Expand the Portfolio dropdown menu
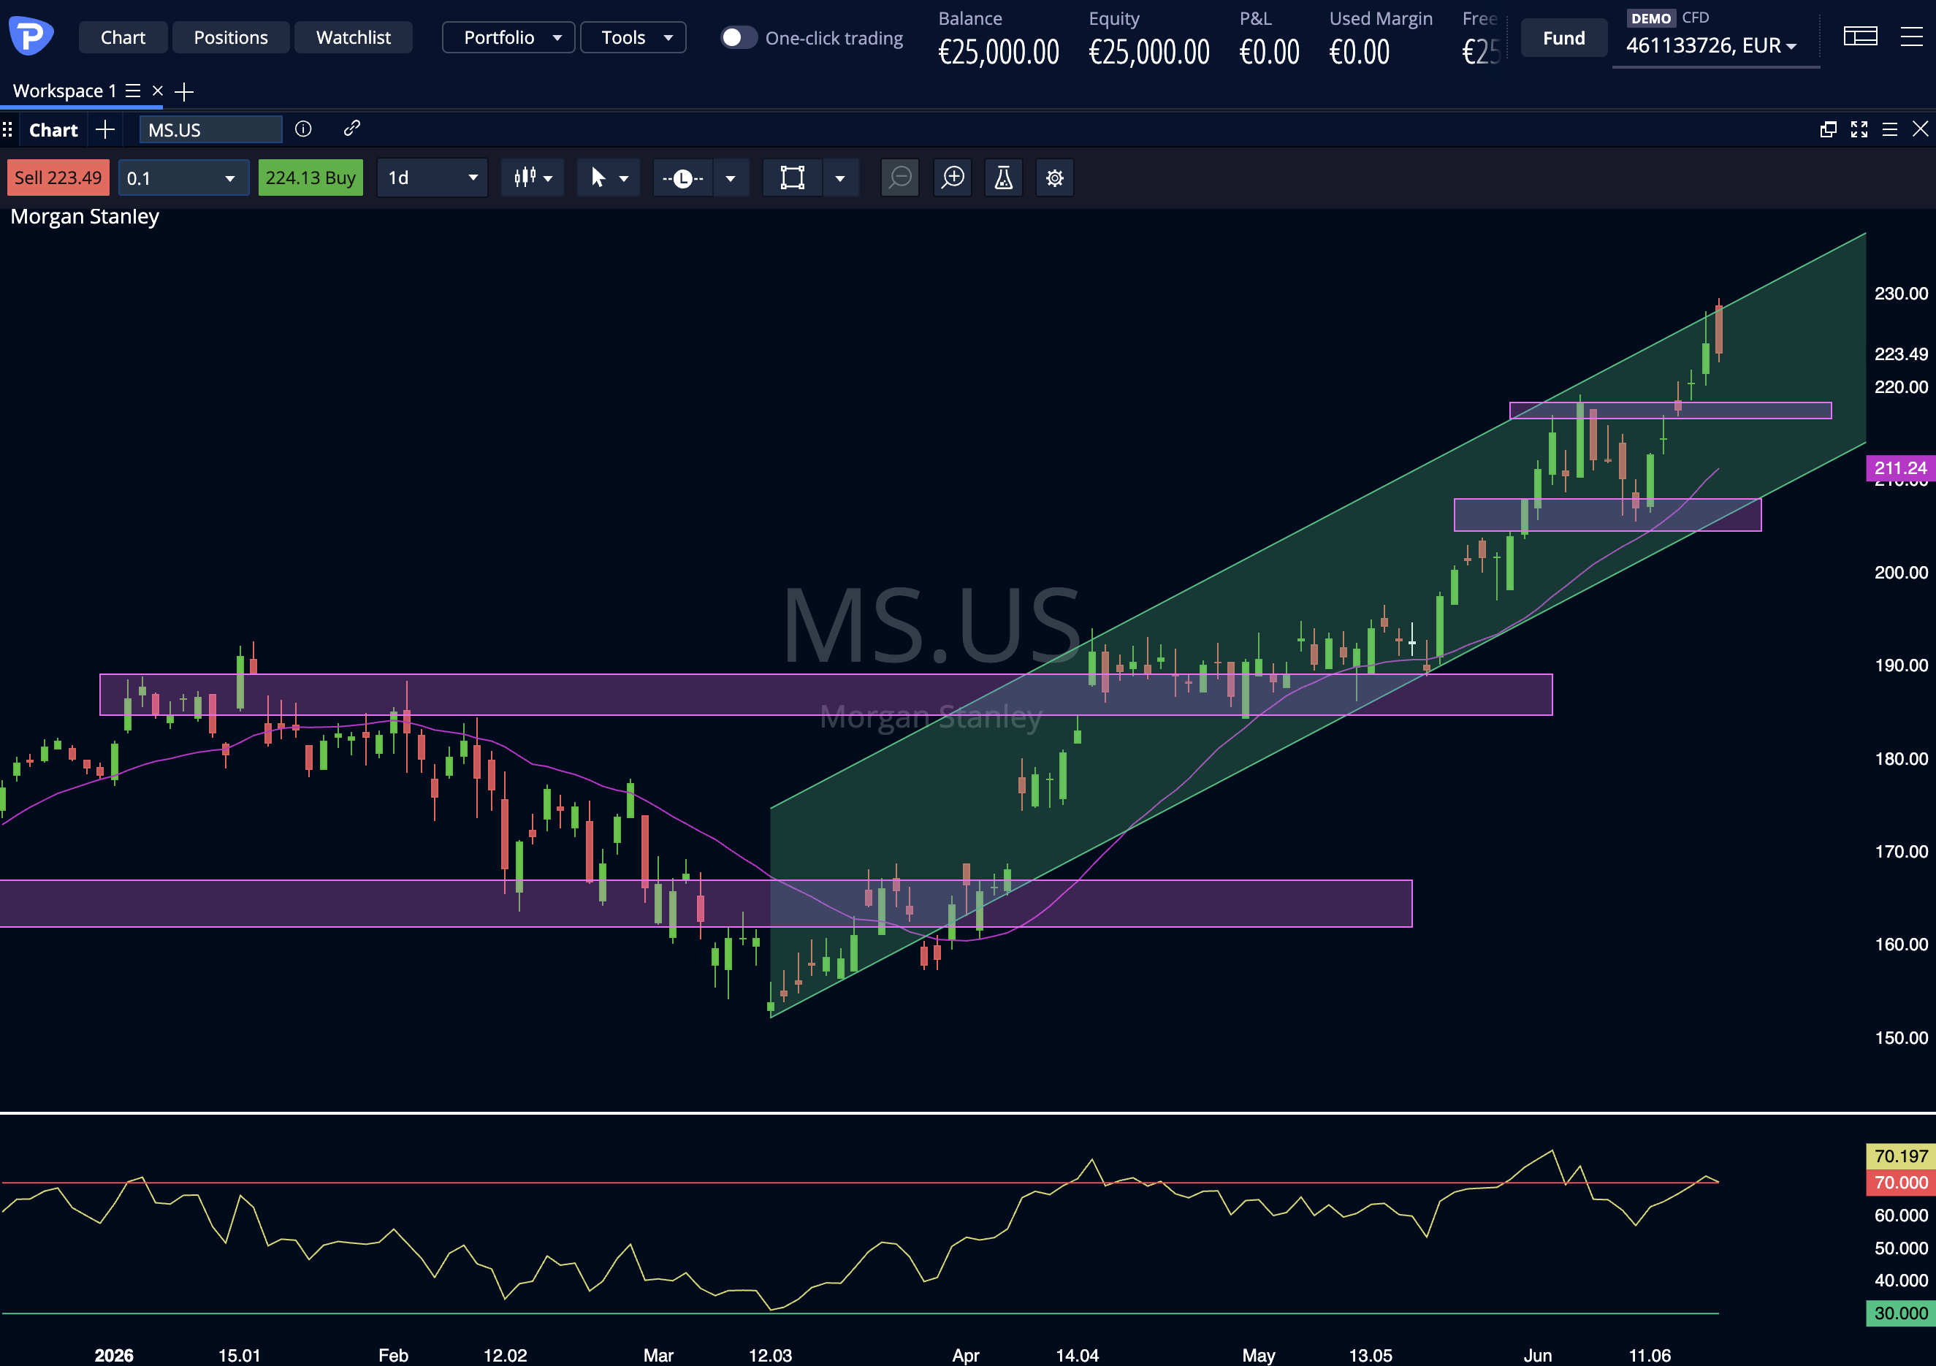The width and height of the screenshot is (1936, 1366). (x=508, y=37)
